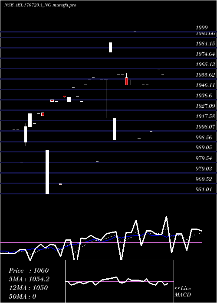Click the chart title NSE AEL170725A_NC munafa.pro

tap(40, 5)
